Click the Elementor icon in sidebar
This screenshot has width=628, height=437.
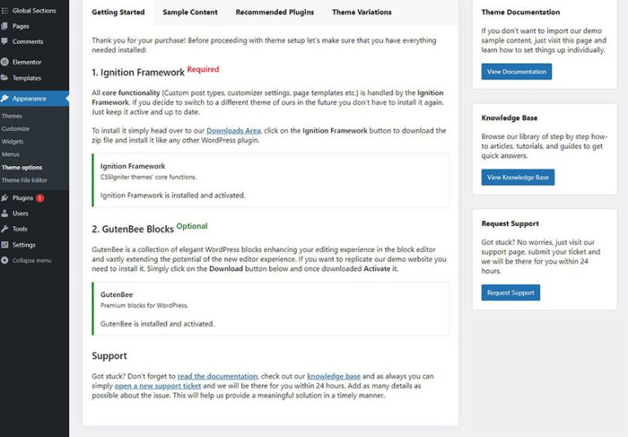(x=5, y=61)
